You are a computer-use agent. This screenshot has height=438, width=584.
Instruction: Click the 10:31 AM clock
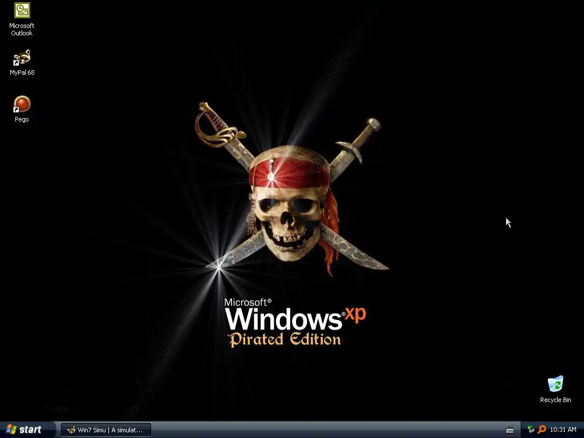563,429
